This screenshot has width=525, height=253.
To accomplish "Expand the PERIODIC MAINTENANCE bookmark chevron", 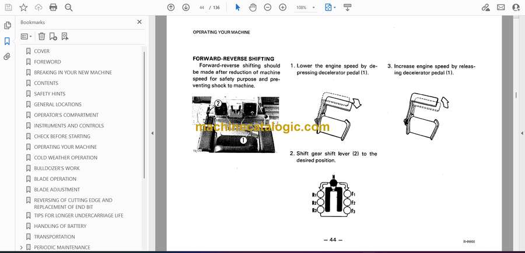I will point(22,247).
